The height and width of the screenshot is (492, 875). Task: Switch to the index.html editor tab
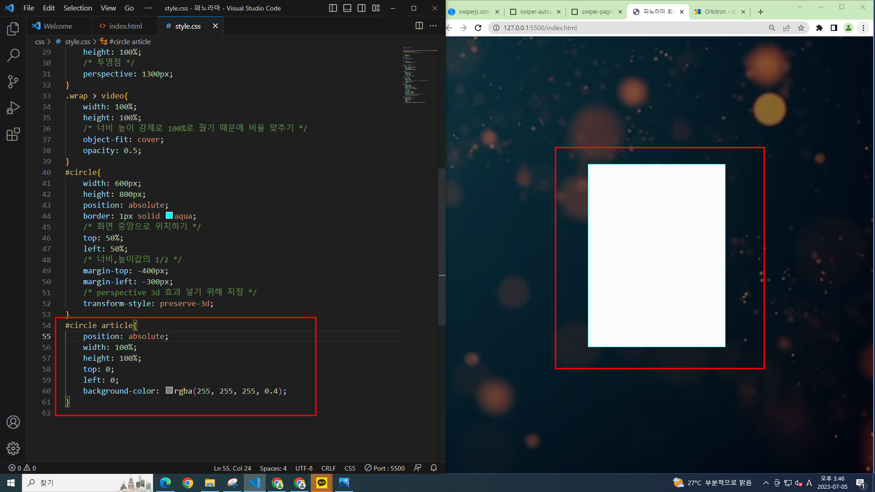(125, 26)
